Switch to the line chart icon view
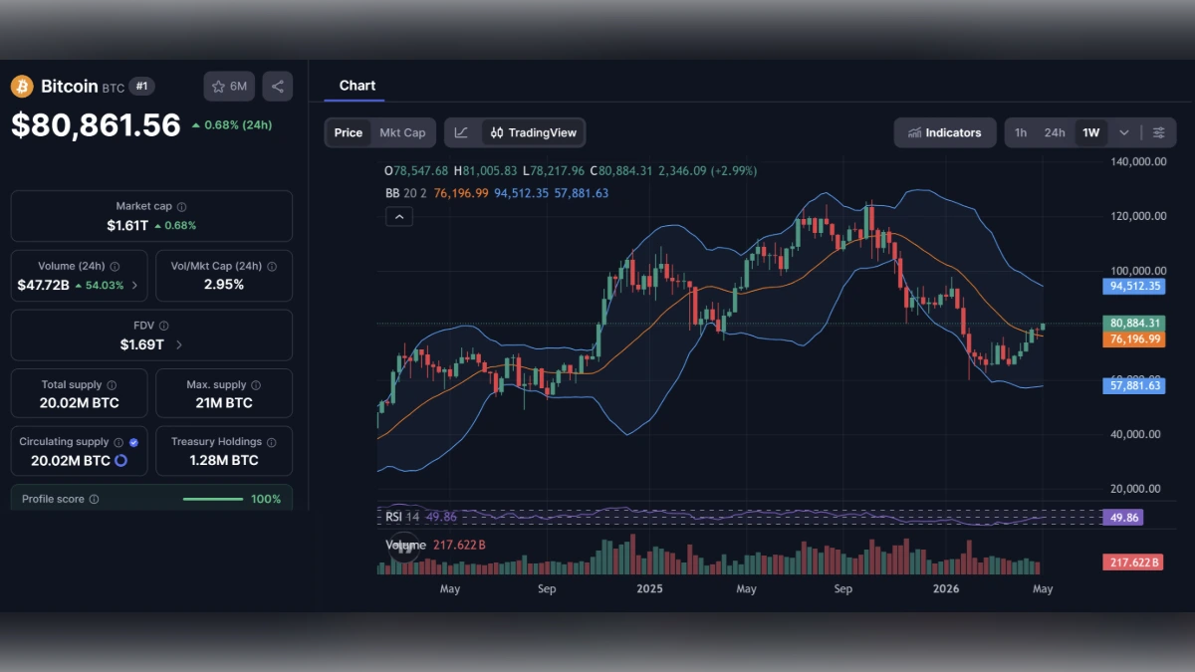 tap(461, 132)
